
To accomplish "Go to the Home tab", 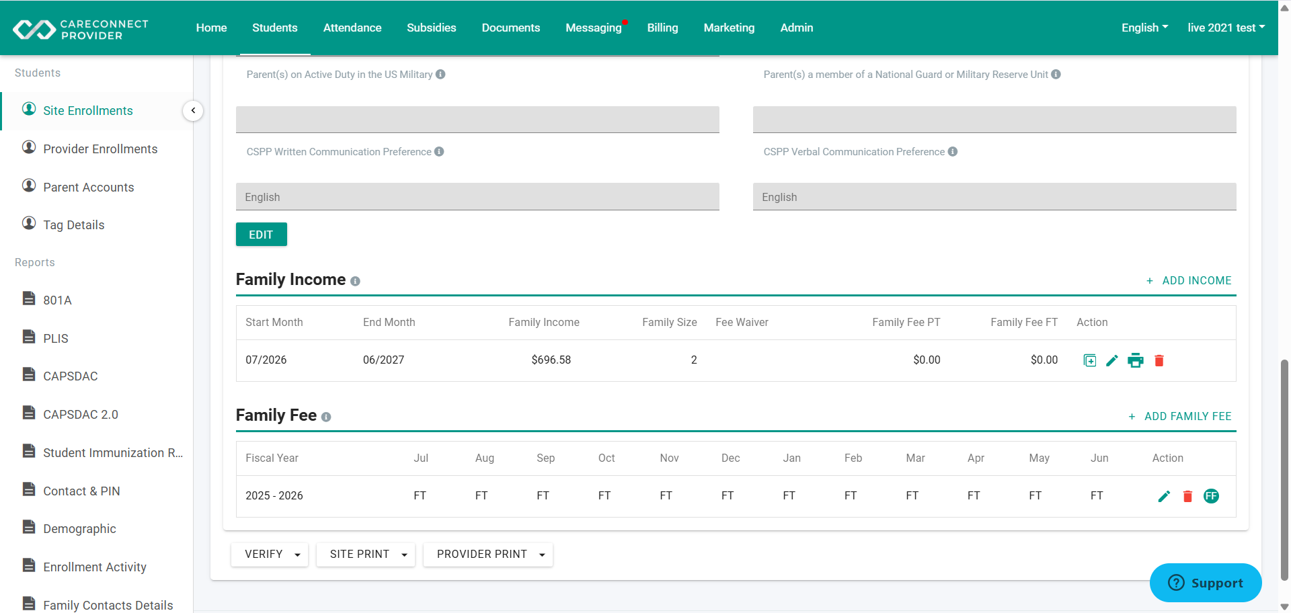I will tap(212, 28).
